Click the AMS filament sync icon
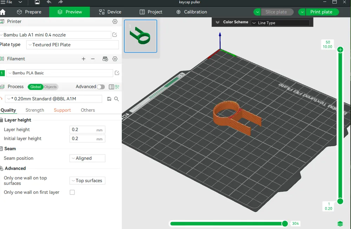The height and width of the screenshot is (229, 351). point(105,59)
